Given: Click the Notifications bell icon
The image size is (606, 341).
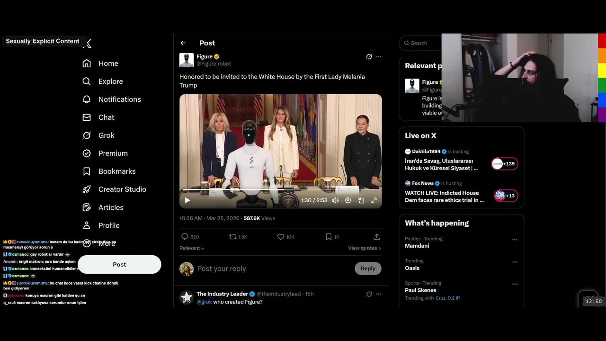Looking at the screenshot, I should click(x=87, y=99).
